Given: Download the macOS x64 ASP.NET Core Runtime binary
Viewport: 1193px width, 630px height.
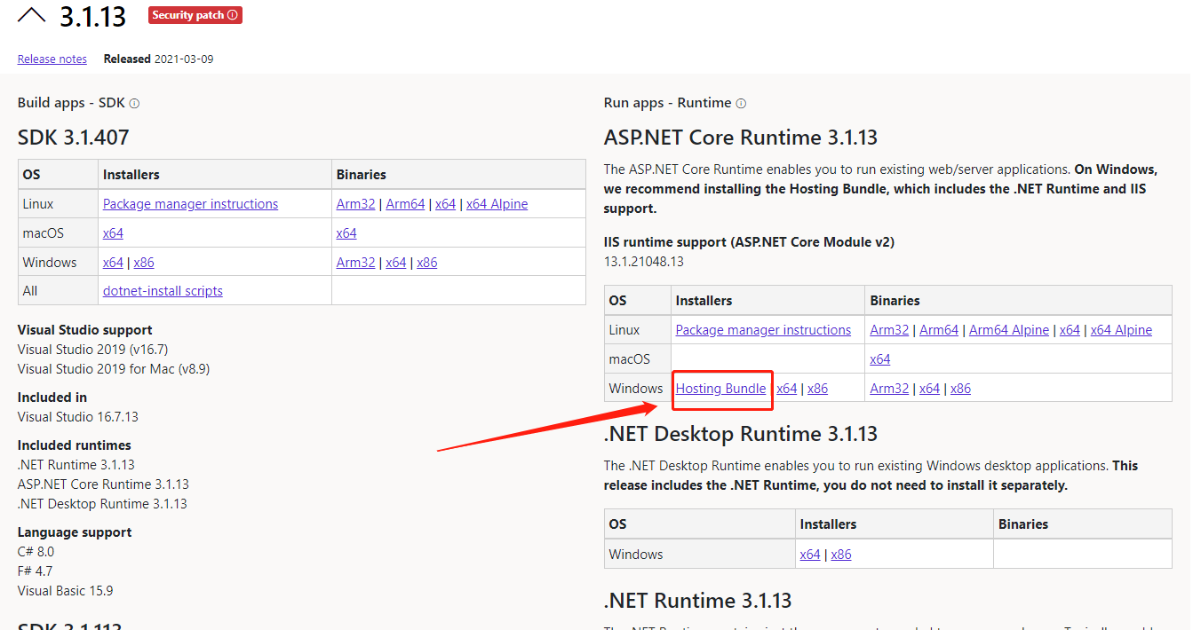Looking at the screenshot, I should coord(879,358).
